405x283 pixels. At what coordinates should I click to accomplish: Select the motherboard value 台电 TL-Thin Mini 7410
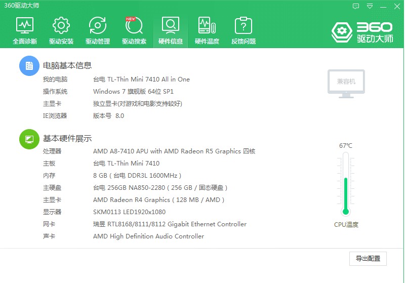pyautogui.click(x=126, y=163)
